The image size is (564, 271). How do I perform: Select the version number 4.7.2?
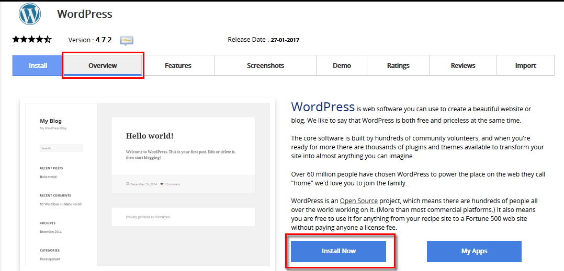pyautogui.click(x=104, y=40)
